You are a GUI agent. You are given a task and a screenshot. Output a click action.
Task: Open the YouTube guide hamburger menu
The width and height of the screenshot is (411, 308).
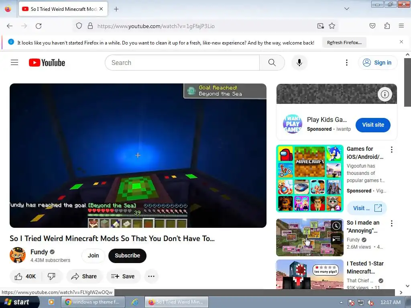pos(14,63)
